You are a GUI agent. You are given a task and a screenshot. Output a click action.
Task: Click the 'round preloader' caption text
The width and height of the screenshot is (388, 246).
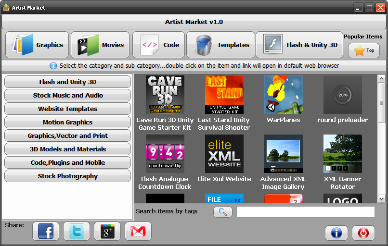point(342,120)
